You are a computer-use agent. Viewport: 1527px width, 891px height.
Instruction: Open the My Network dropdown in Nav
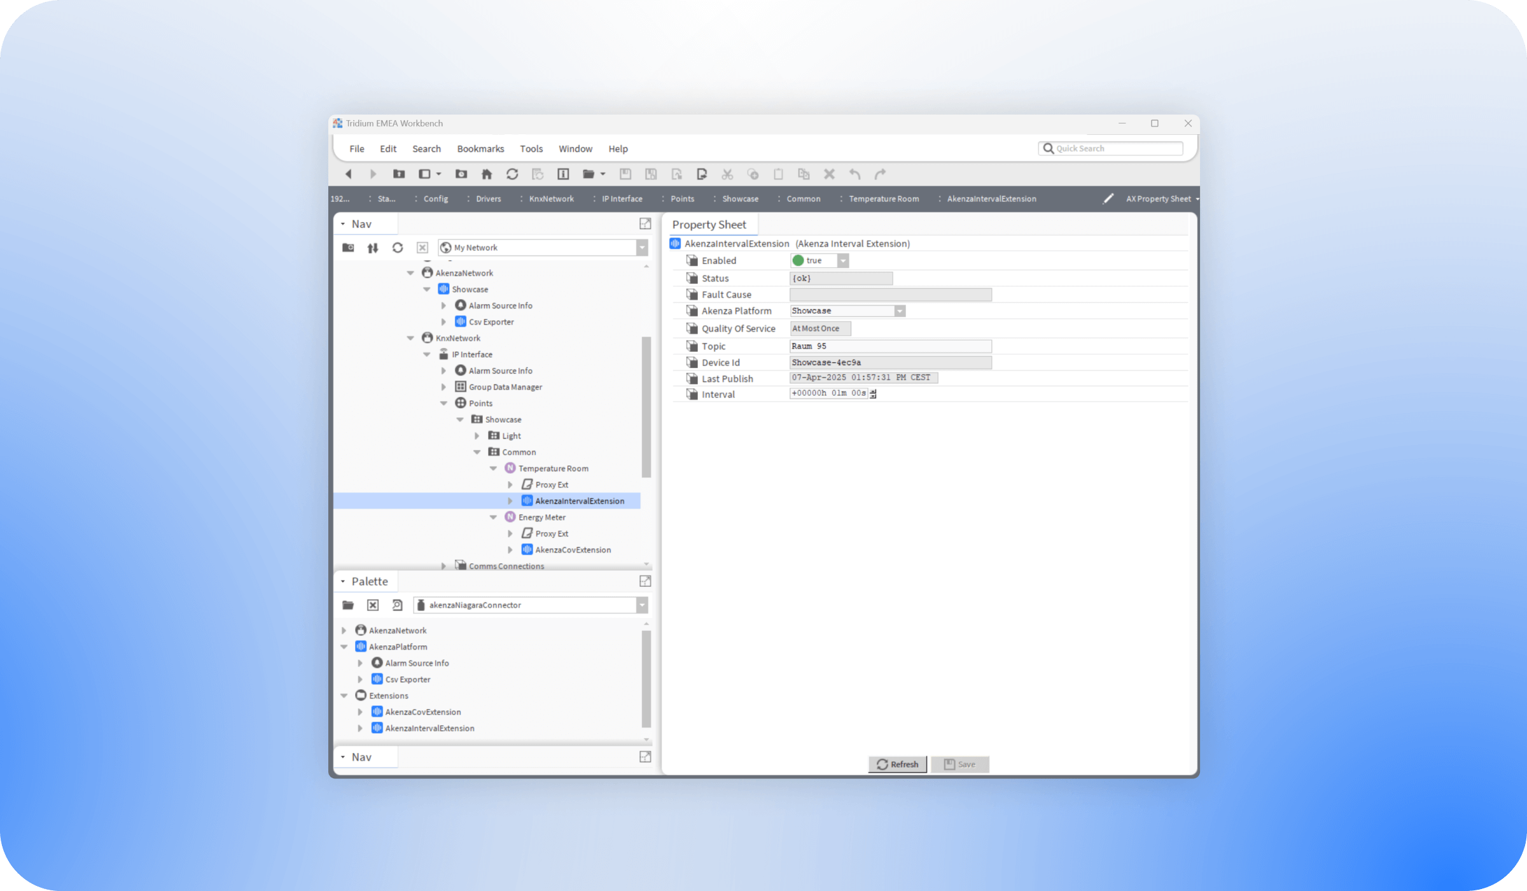pos(642,248)
